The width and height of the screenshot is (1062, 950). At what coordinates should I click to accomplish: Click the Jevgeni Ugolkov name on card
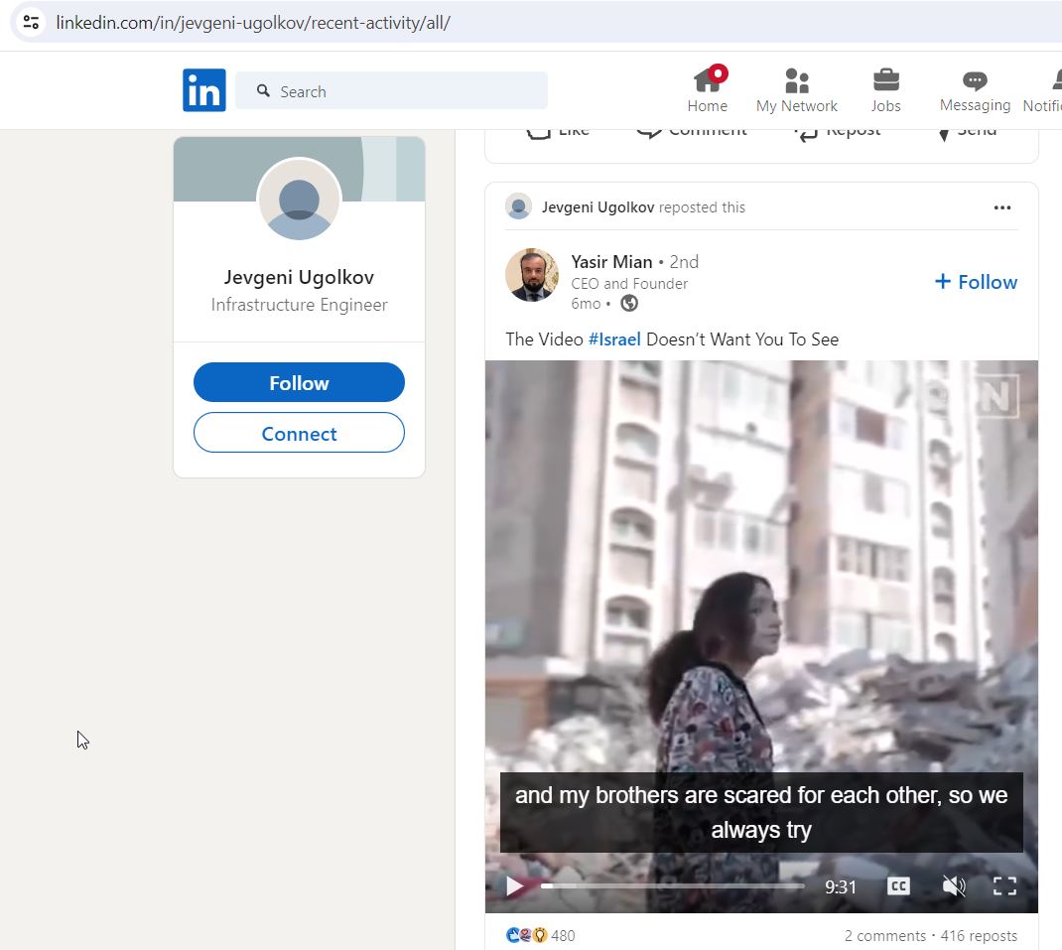click(x=299, y=277)
